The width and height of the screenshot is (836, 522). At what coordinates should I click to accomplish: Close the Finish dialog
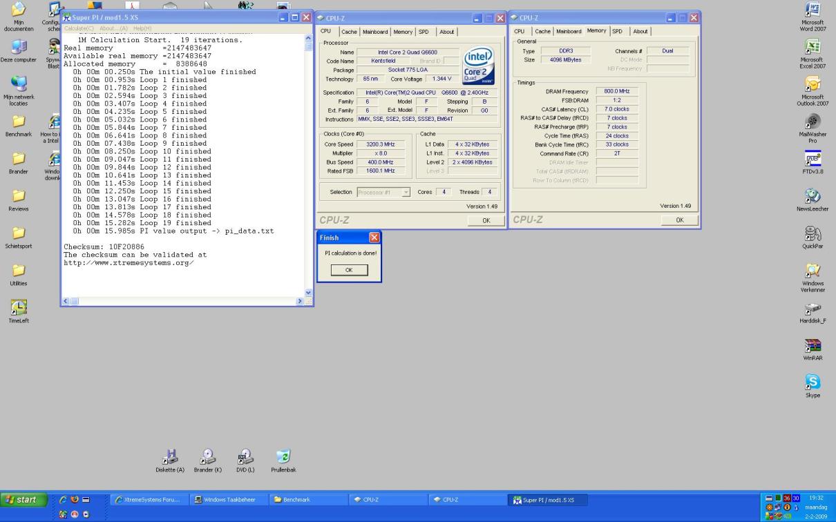[374, 238]
